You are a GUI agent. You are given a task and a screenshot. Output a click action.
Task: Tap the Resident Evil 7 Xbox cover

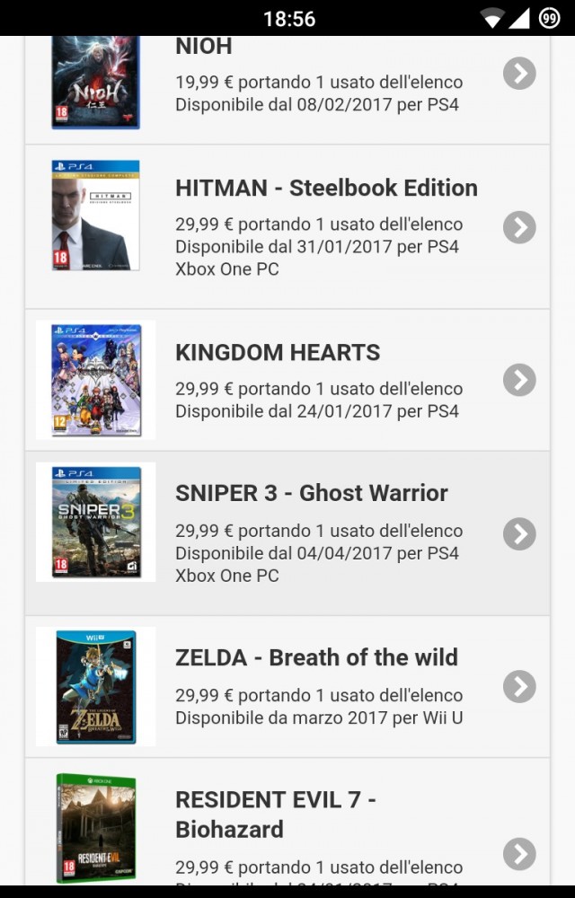click(x=95, y=826)
